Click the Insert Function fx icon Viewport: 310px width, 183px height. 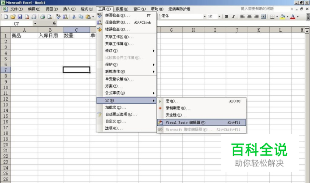(54, 24)
